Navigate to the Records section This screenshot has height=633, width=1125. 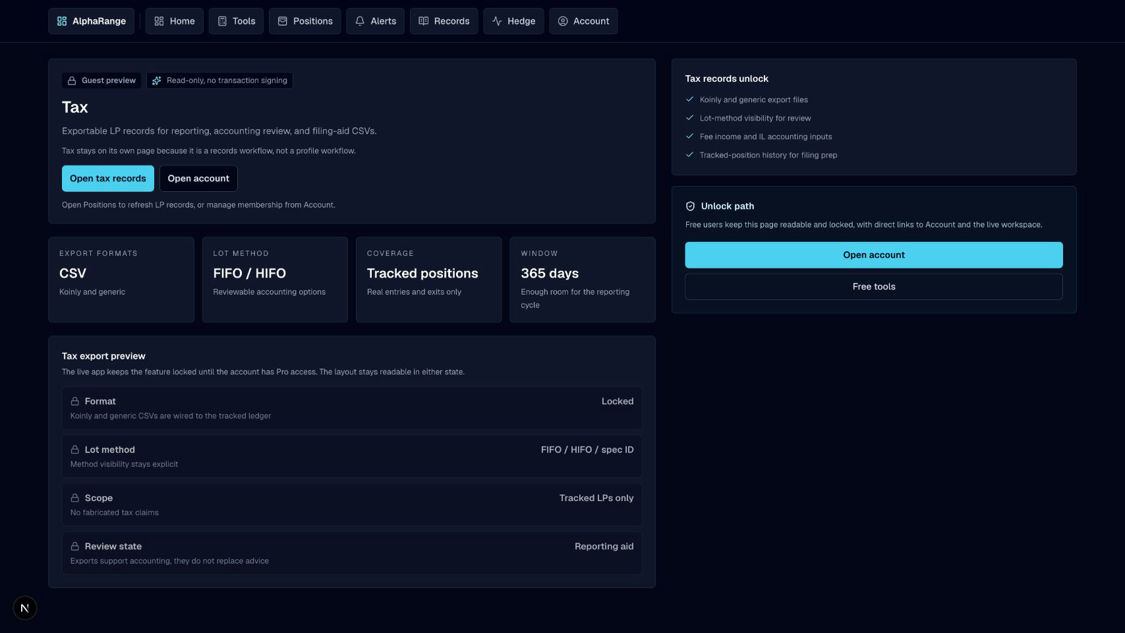tap(444, 21)
